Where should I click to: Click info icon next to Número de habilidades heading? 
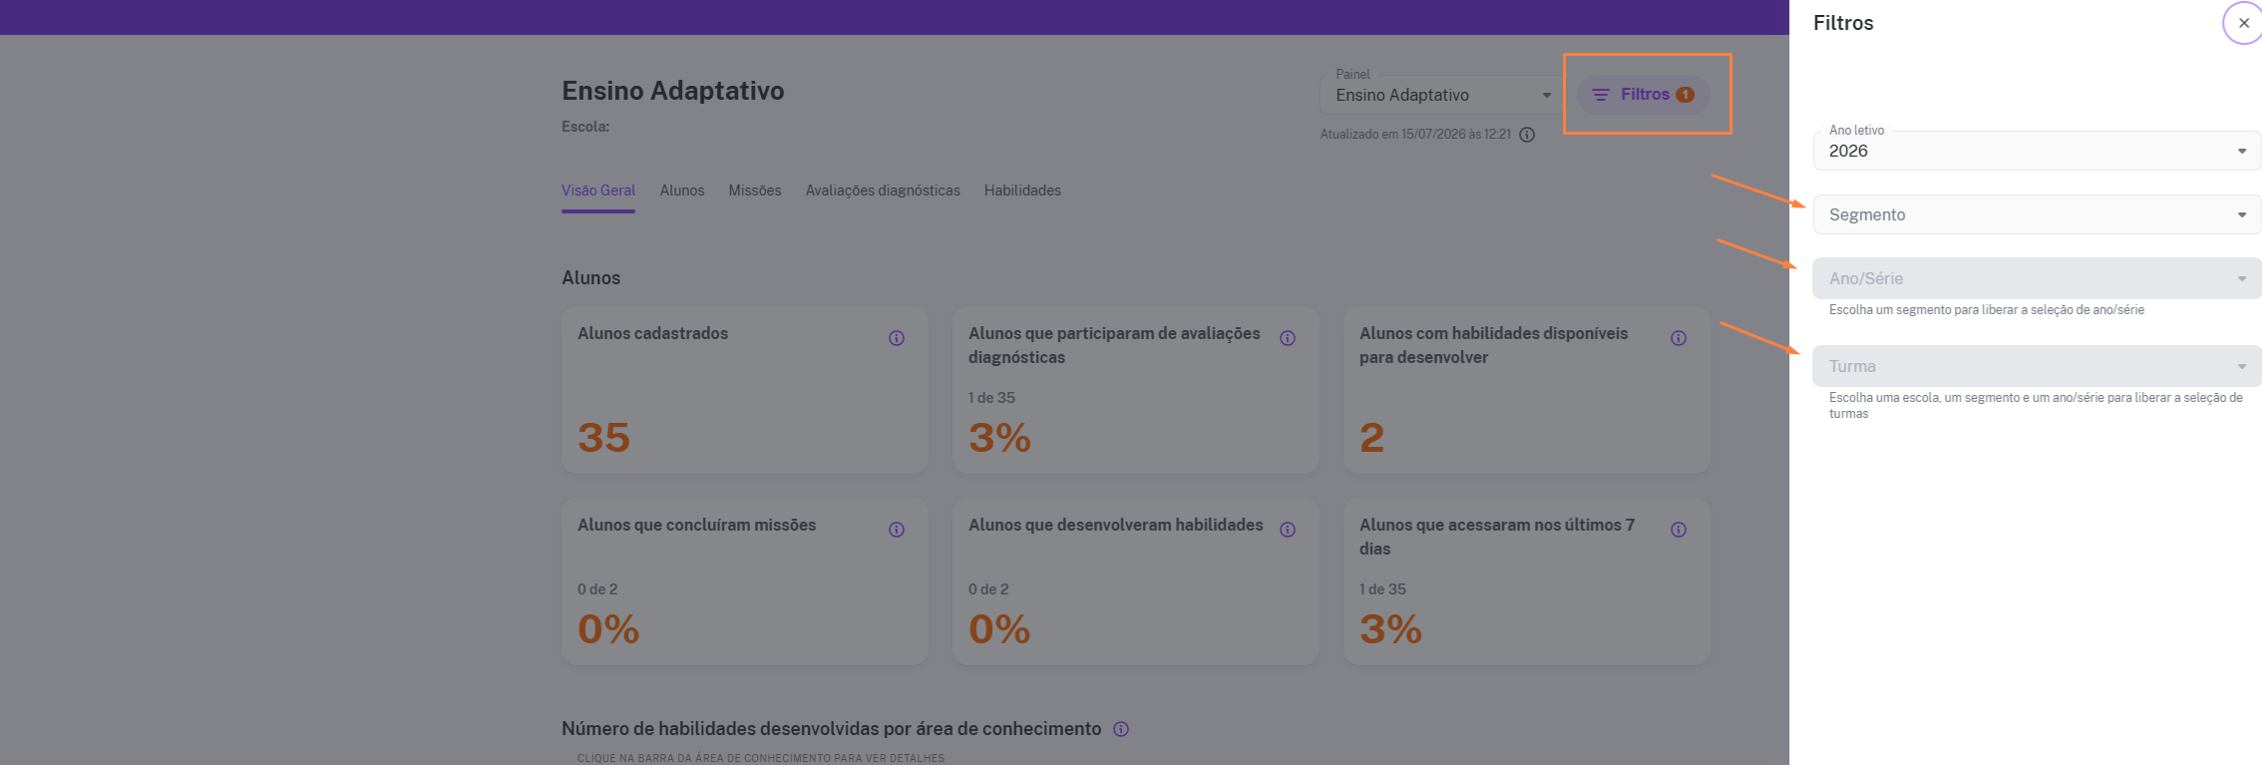pyautogui.click(x=1121, y=729)
